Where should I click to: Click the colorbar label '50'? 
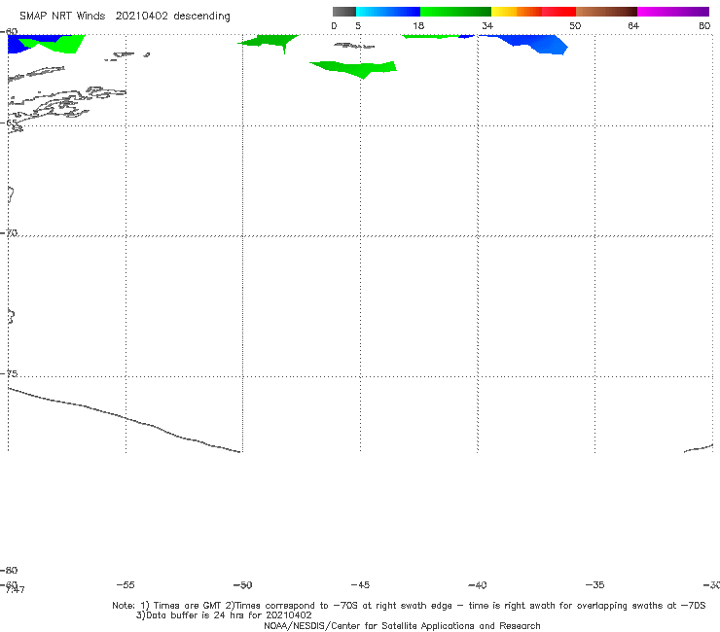[x=575, y=26]
